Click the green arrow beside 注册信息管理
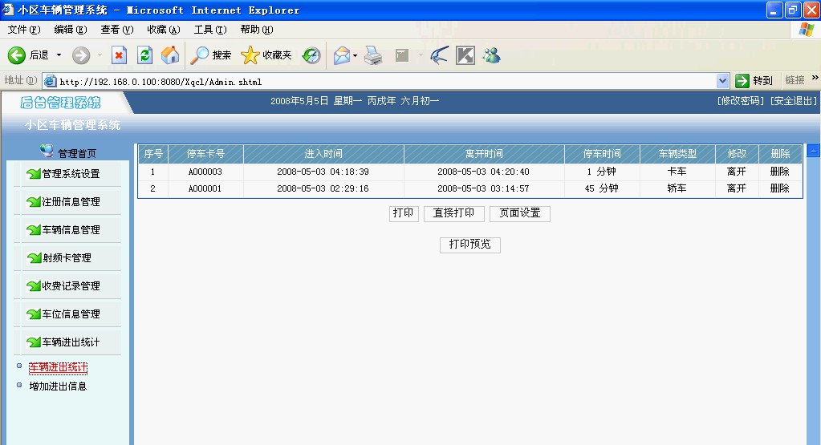This screenshot has height=445, width=821. tap(34, 202)
